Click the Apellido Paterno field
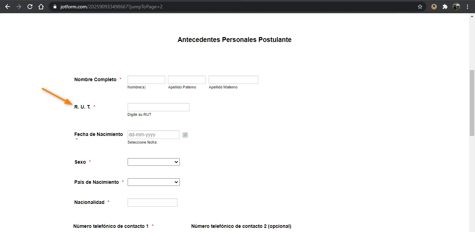The image size is (475, 232). click(x=186, y=80)
